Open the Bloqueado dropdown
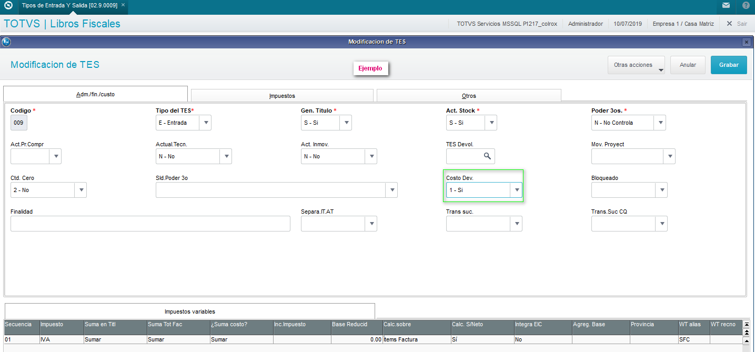The image size is (755, 352). (x=661, y=190)
